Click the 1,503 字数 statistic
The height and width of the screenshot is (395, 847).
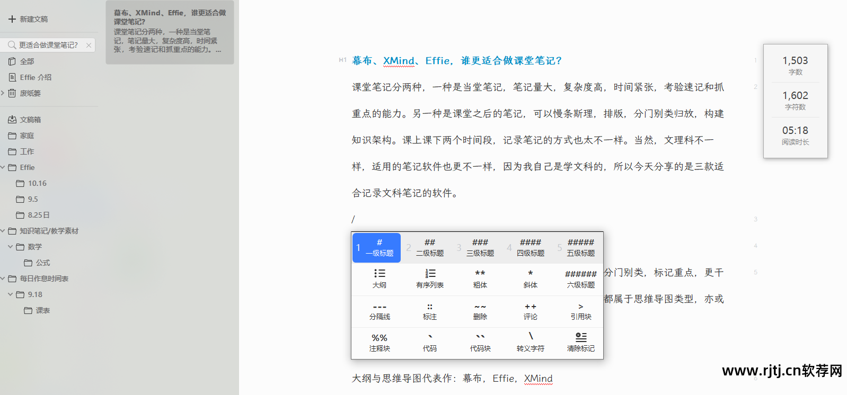(x=795, y=65)
